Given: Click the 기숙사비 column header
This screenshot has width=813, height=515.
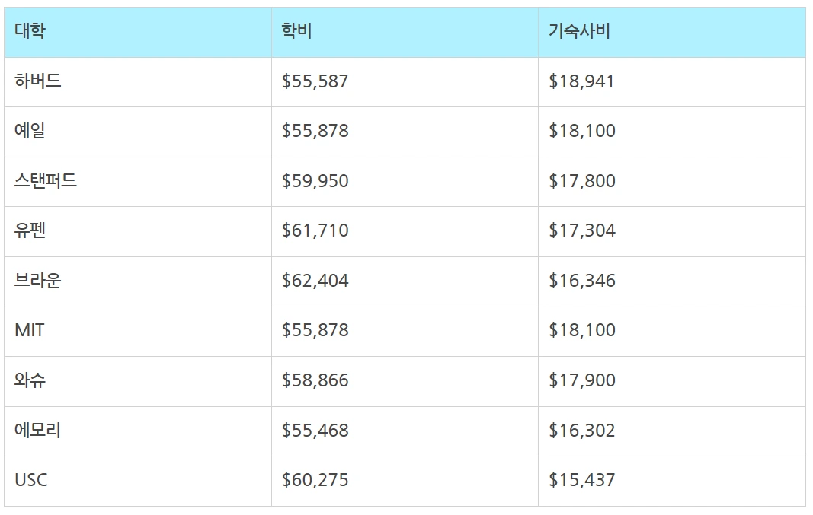Looking at the screenshot, I should (x=579, y=31).
